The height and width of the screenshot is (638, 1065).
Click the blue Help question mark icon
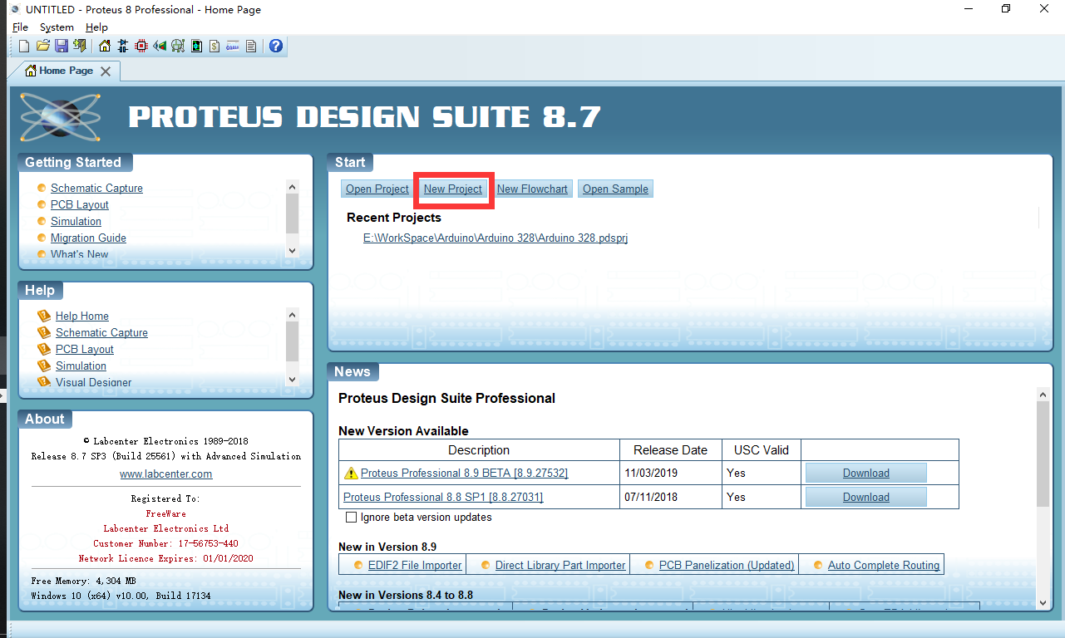[276, 46]
